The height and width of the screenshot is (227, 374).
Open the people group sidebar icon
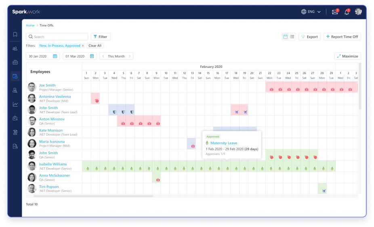[15, 48]
